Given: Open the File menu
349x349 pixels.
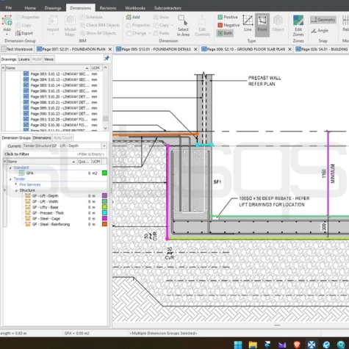Looking at the screenshot, I should click(x=9, y=8).
